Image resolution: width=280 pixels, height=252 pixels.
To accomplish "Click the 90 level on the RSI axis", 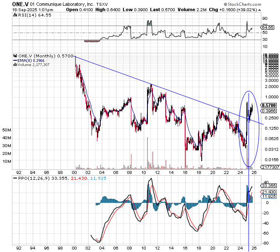I will click(265, 19).
